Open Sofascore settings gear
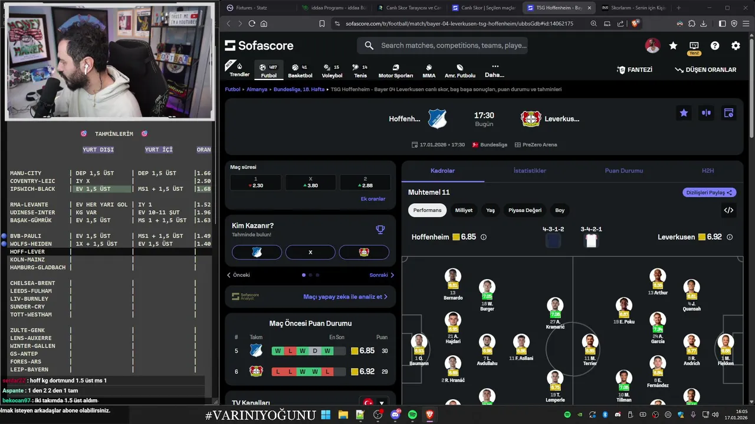 coord(736,45)
